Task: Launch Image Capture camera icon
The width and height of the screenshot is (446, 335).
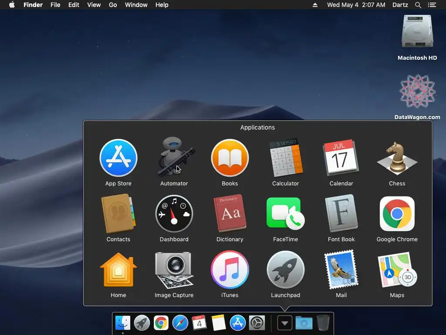Action: (174, 270)
